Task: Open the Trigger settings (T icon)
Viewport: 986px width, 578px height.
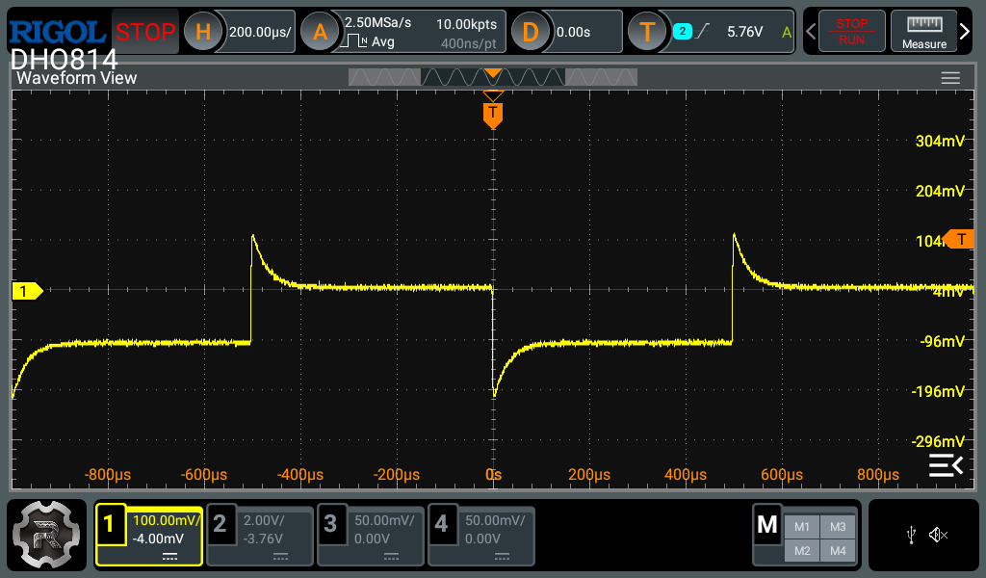Action: click(x=647, y=32)
